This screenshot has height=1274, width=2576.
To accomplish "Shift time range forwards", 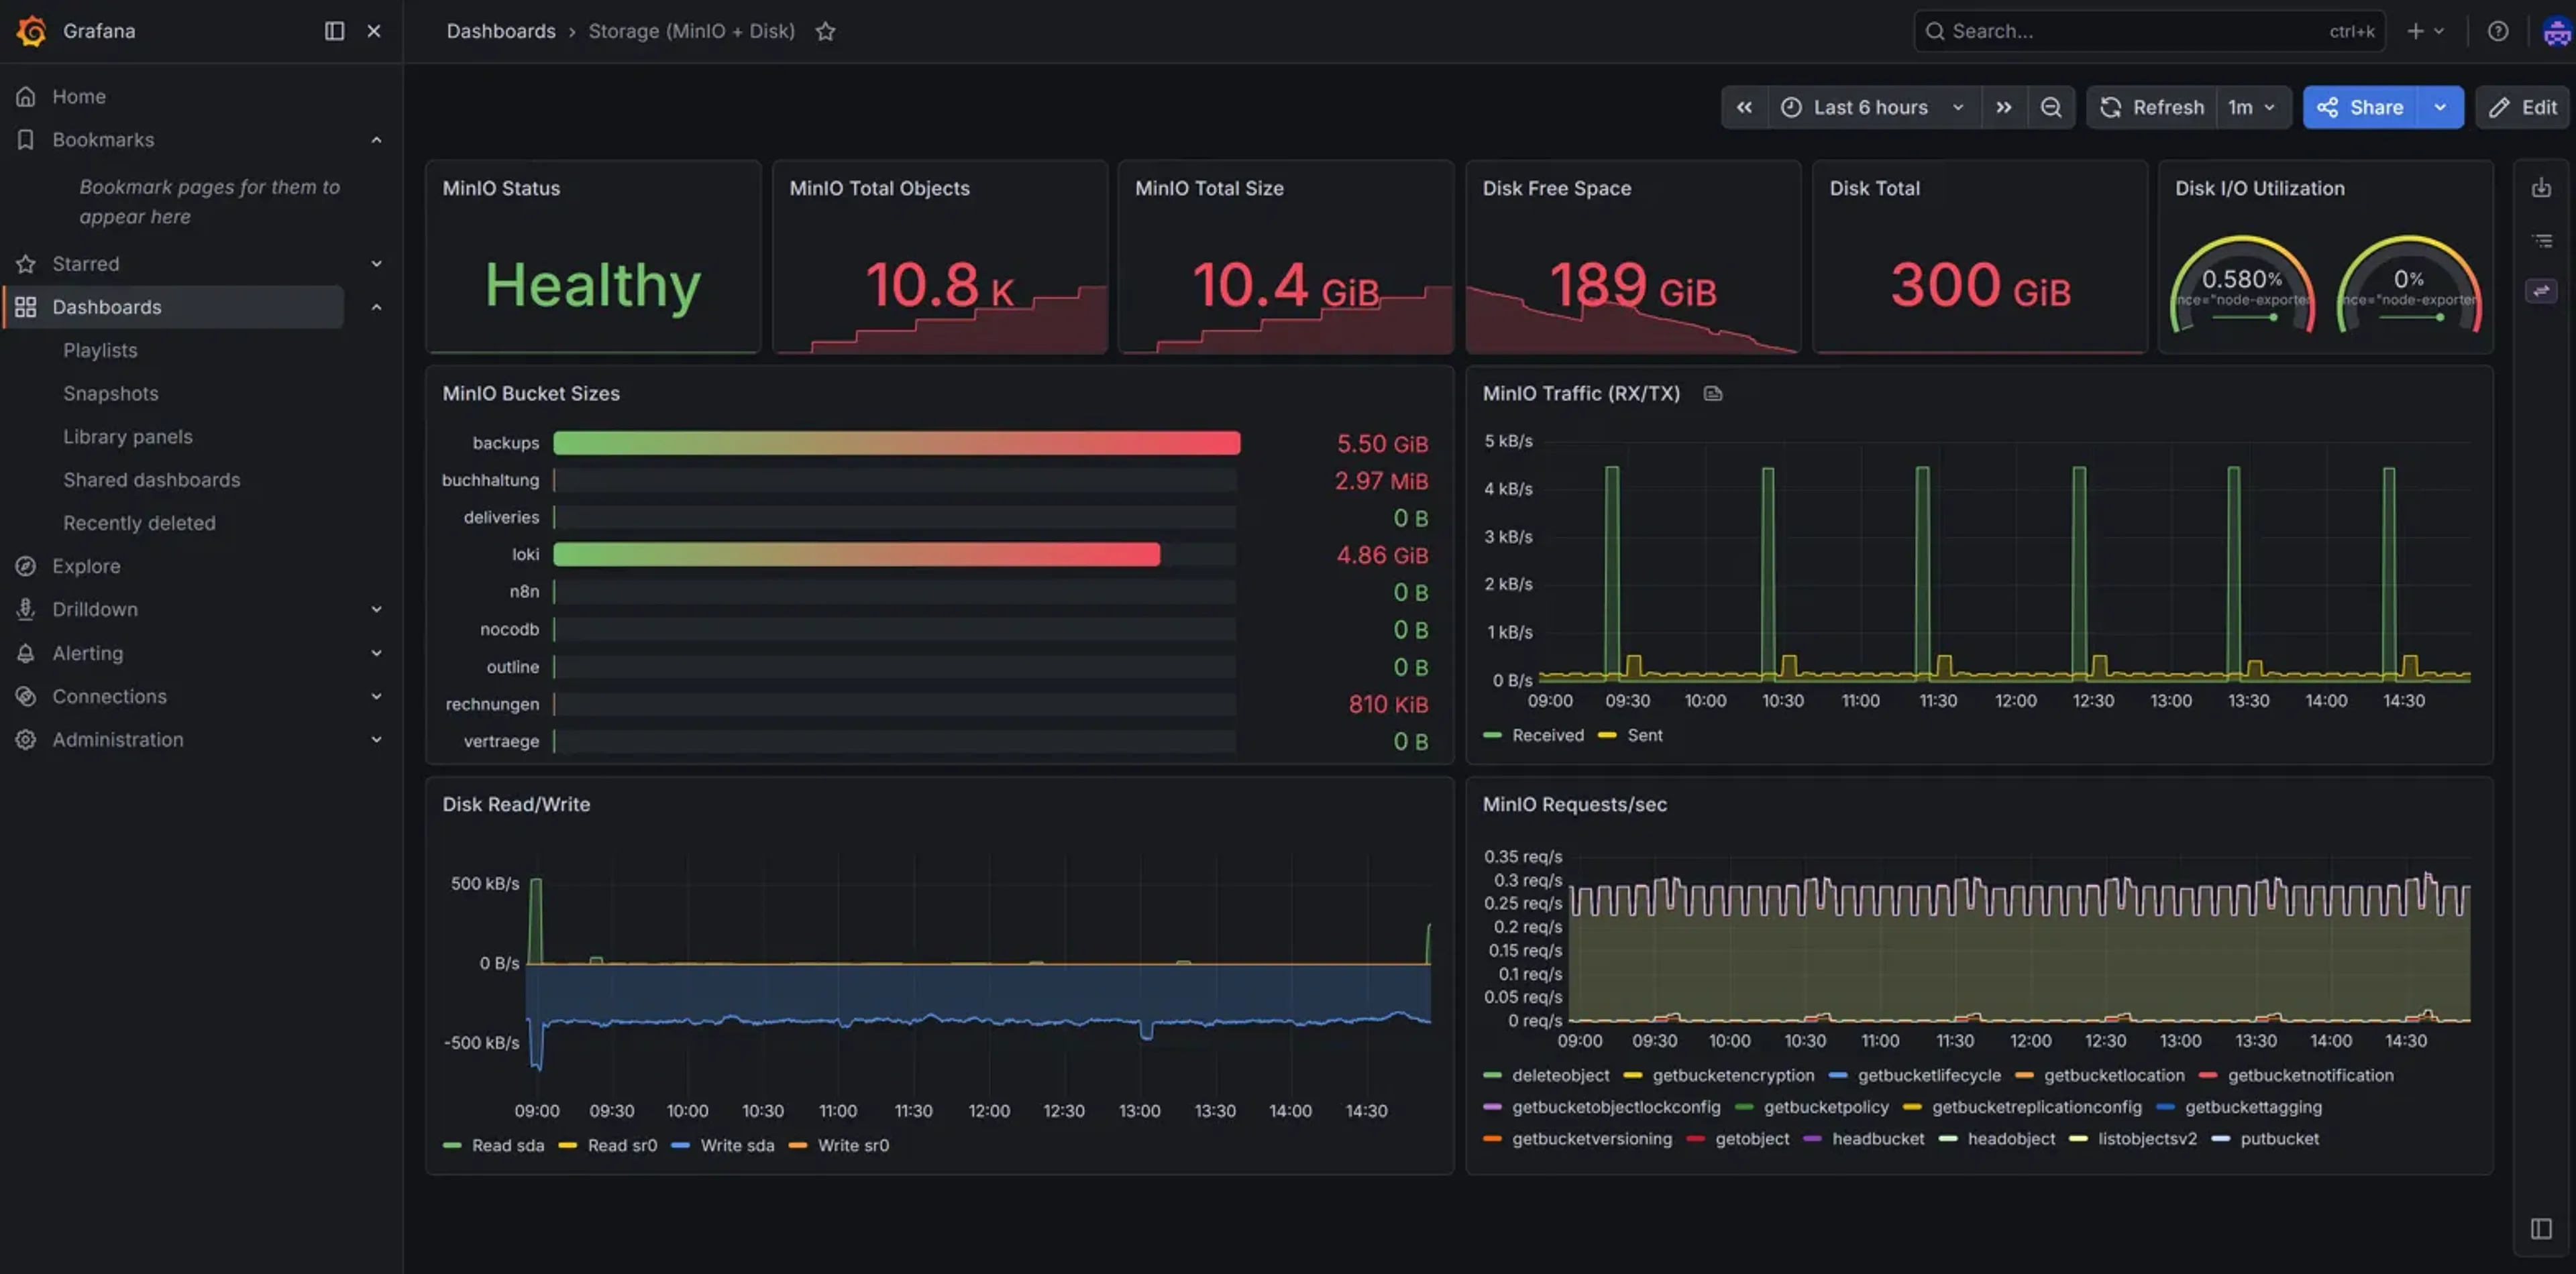I will pos(2004,107).
